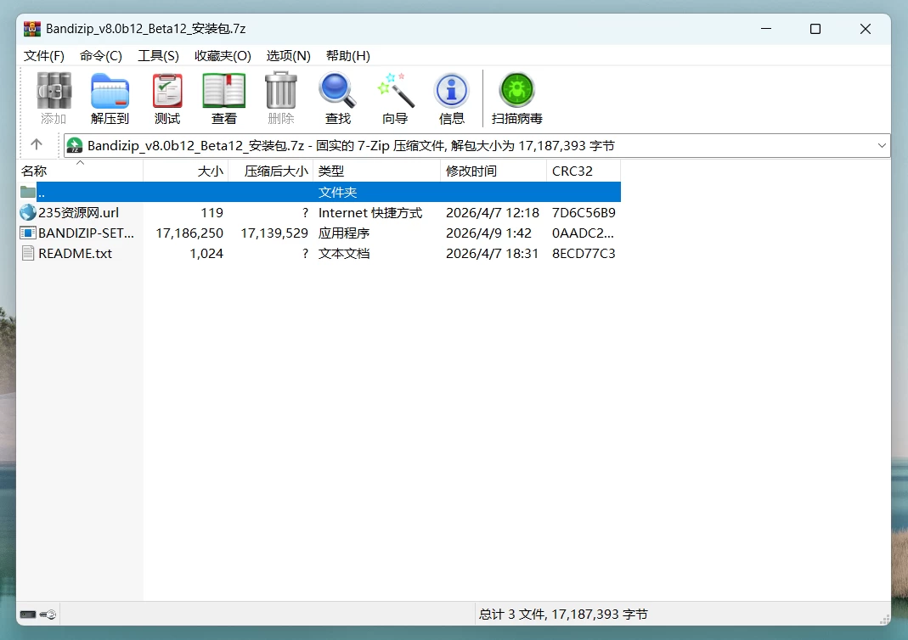Image resolution: width=908 pixels, height=640 pixels.
Task: Open the 文件(F) menu
Action: tap(43, 56)
